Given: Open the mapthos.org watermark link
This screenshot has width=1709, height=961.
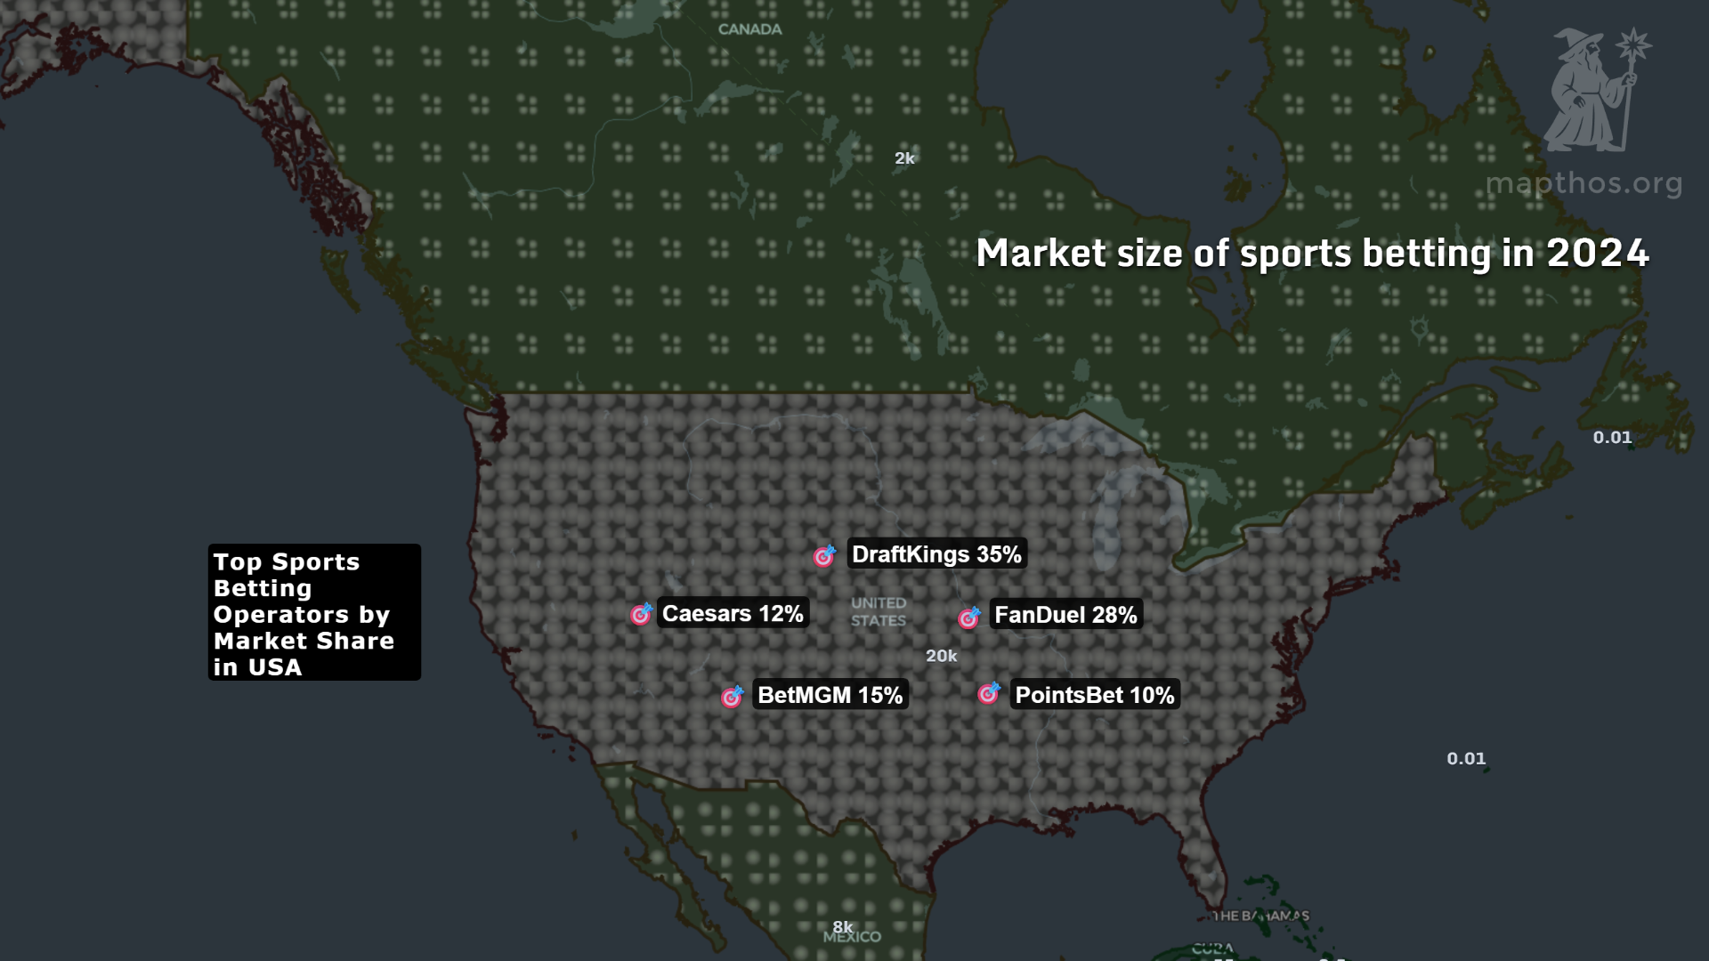Looking at the screenshot, I should [x=1583, y=184].
